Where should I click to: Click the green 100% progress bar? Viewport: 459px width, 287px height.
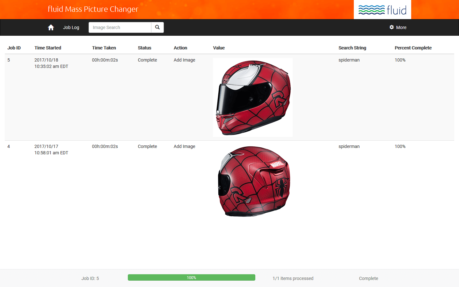(x=191, y=278)
